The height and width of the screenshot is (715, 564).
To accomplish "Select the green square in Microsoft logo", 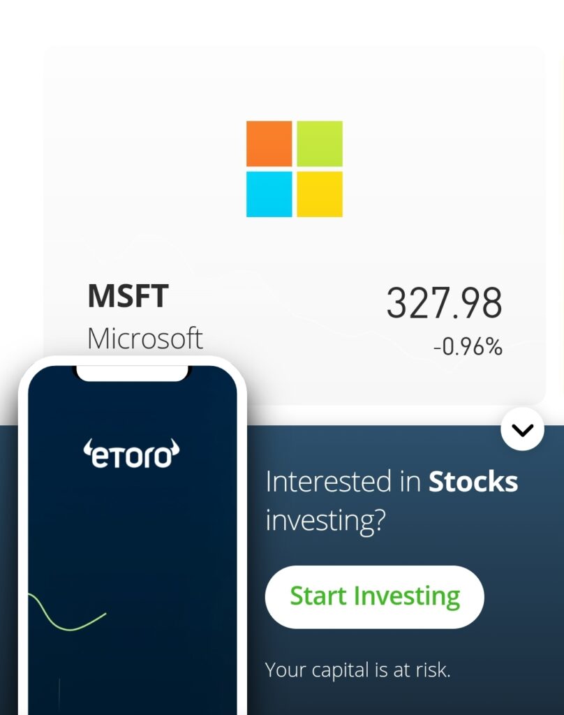I will [320, 143].
